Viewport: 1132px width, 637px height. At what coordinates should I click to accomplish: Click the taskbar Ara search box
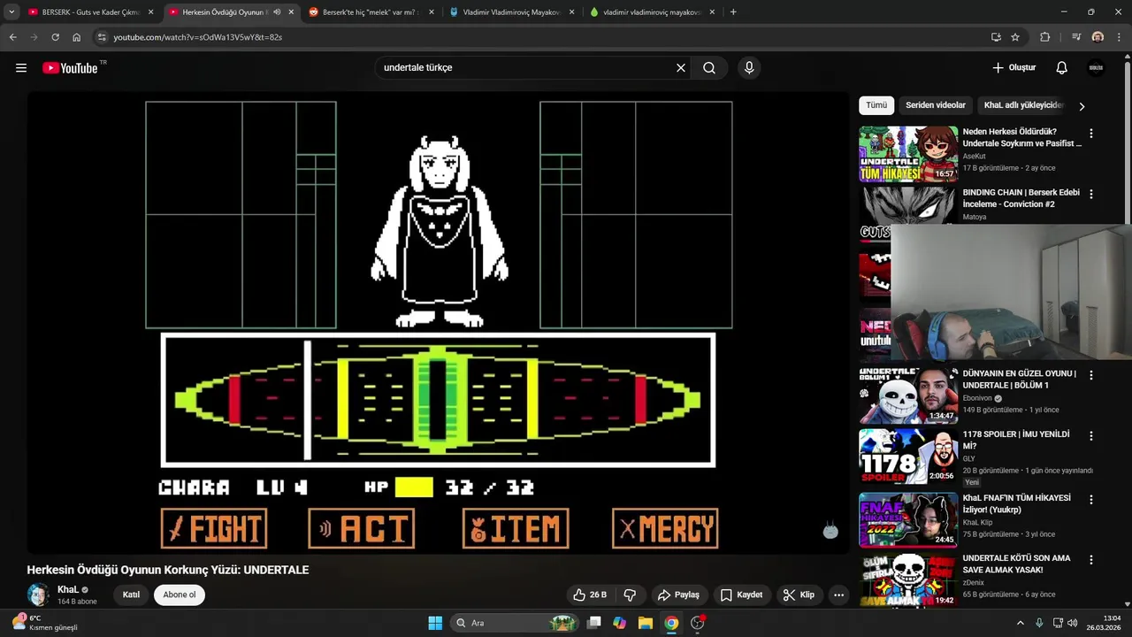(515, 623)
